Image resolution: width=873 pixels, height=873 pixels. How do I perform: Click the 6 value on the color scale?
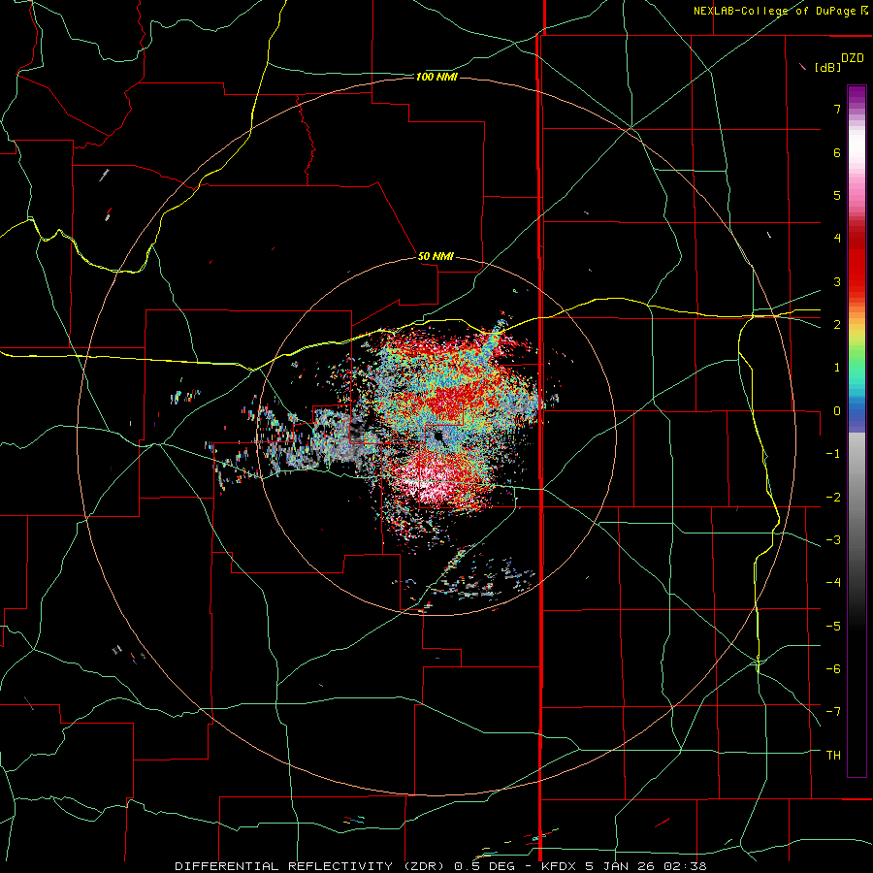(837, 152)
